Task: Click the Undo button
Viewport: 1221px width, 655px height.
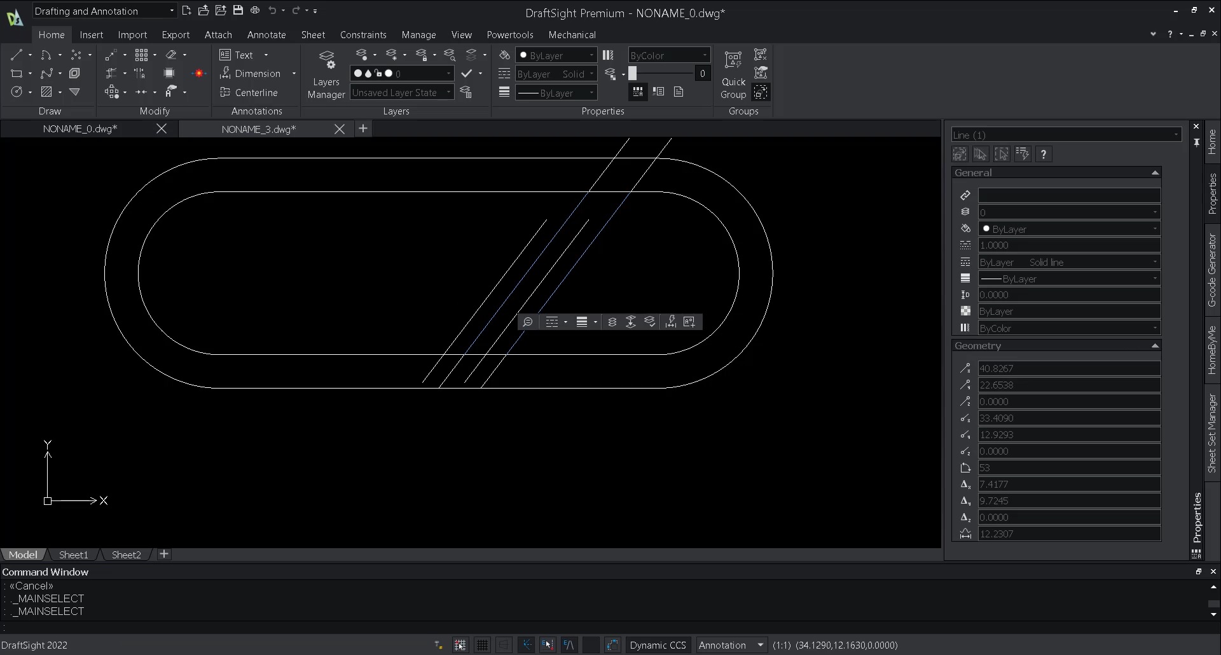Action: pyautogui.click(x=273, y=10)
